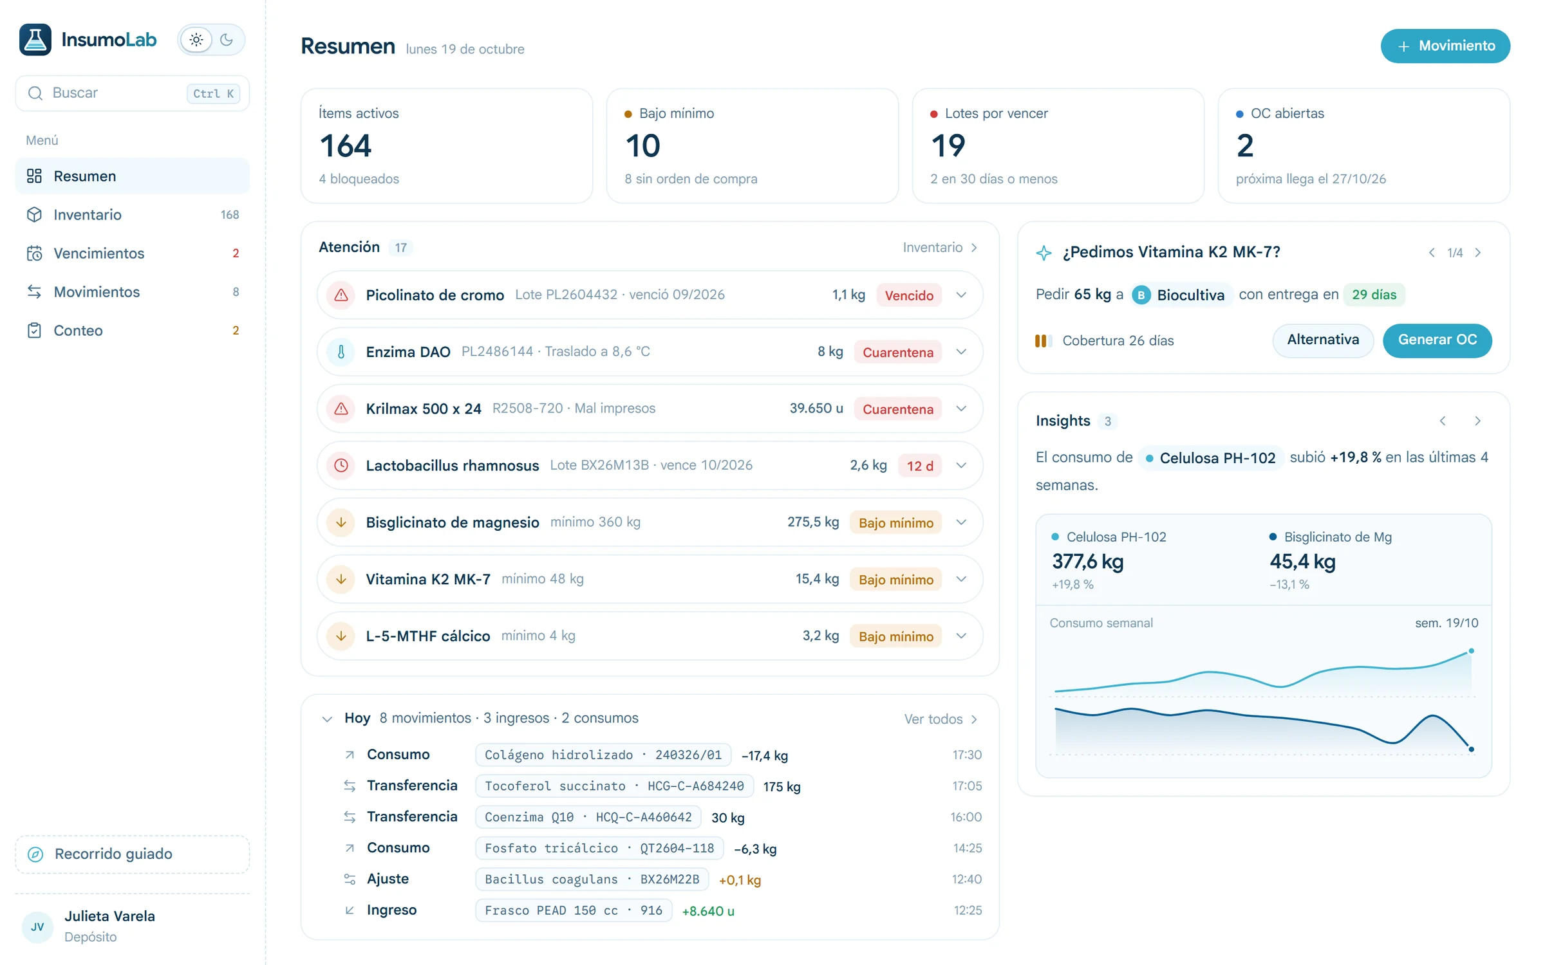Open the OC abiertas card

[x=1363, y=146]
